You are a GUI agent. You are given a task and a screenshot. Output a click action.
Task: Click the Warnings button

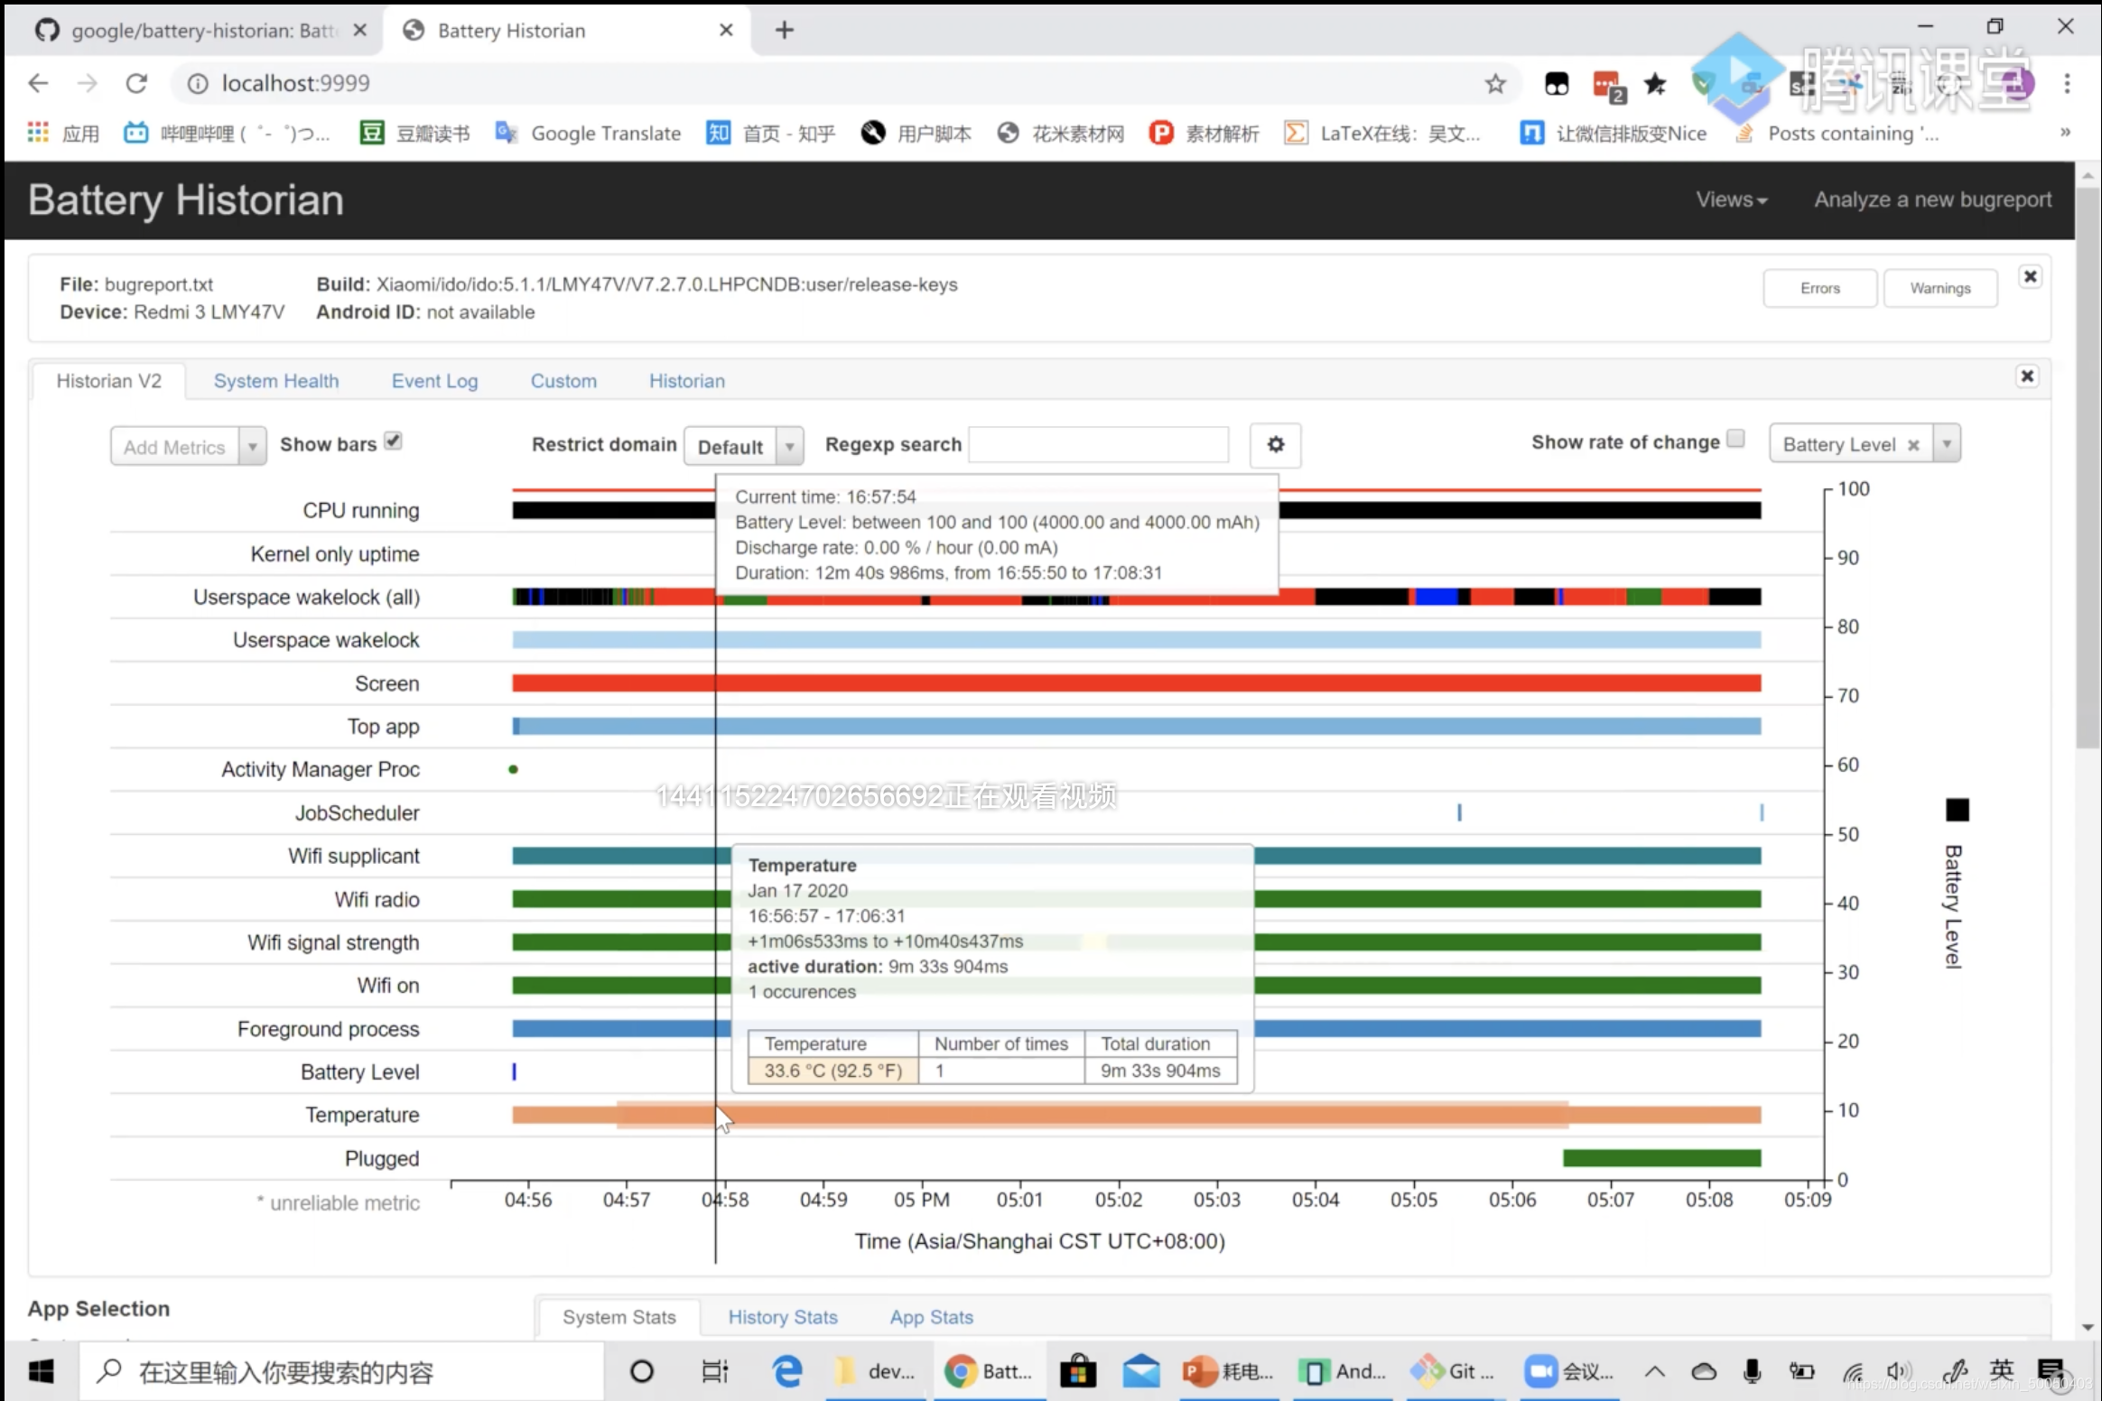1939,288
